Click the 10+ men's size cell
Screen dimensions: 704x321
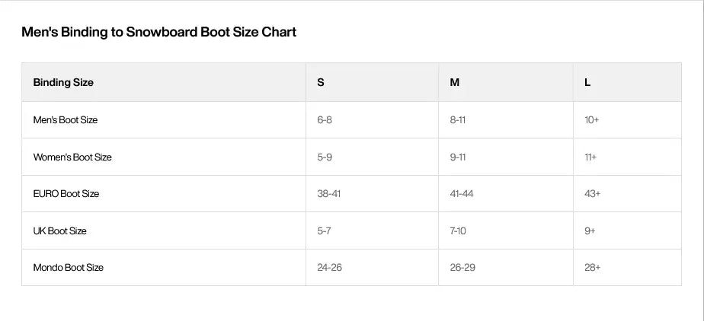627,120
